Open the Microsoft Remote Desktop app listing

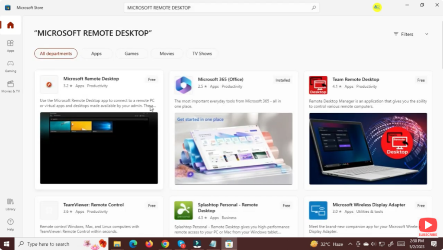point(91,79)
